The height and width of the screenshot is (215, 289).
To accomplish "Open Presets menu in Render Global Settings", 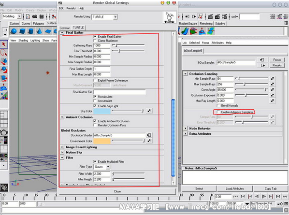I will point(71,8).
